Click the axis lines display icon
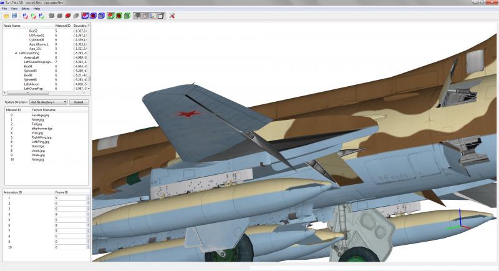Viewport: 499px width, 271px height. [153, 16]
